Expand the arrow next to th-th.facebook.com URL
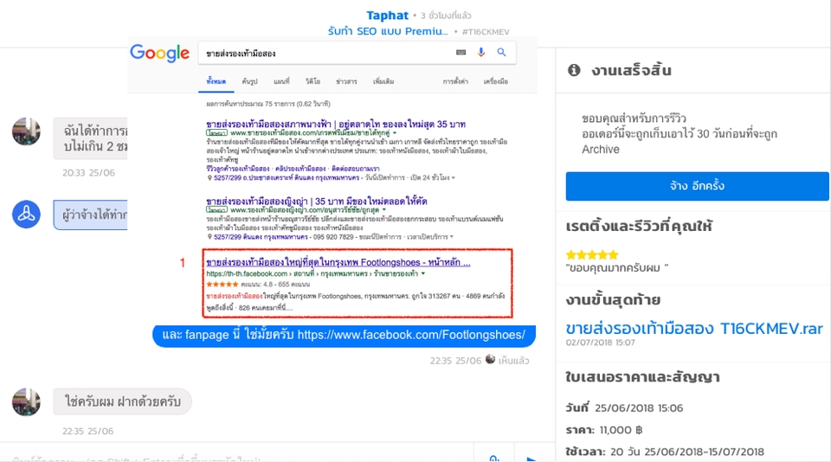Viewport: 831px width, 462px height. [422, 273]
